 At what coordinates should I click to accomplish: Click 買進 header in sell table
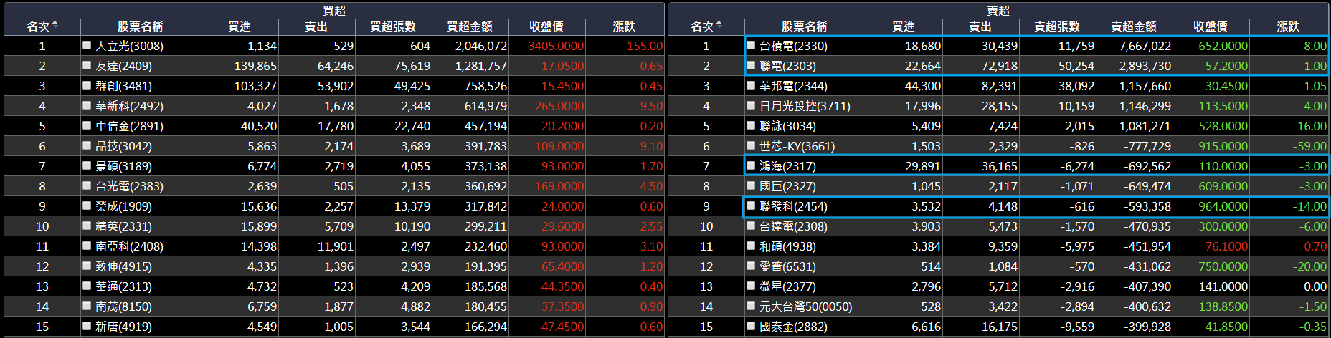[904, 26]
